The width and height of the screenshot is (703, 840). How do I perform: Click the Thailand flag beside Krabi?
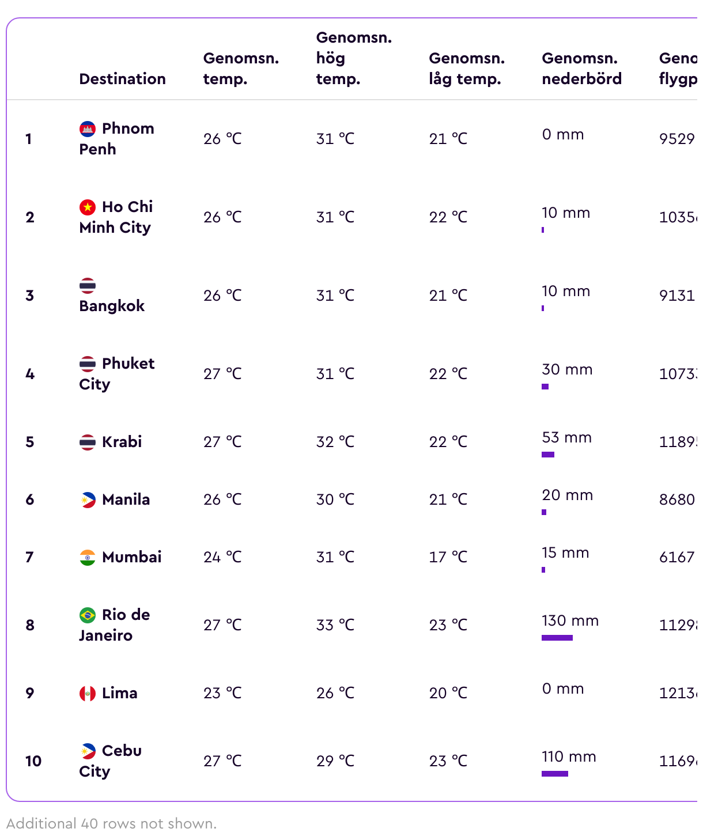(x=88, y=442)
